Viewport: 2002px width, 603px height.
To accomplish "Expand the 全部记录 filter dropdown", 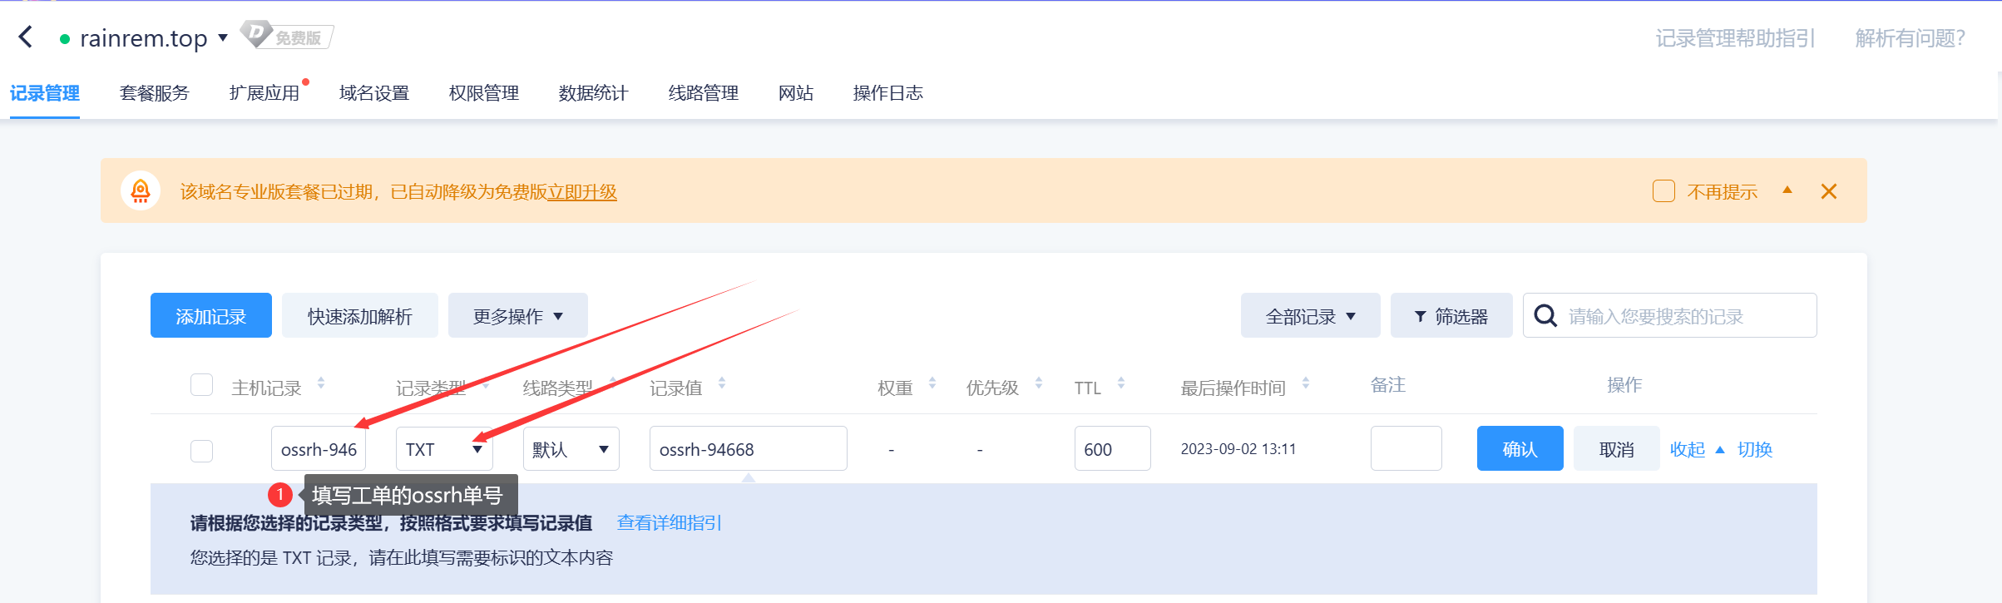I will (1310, 316).
